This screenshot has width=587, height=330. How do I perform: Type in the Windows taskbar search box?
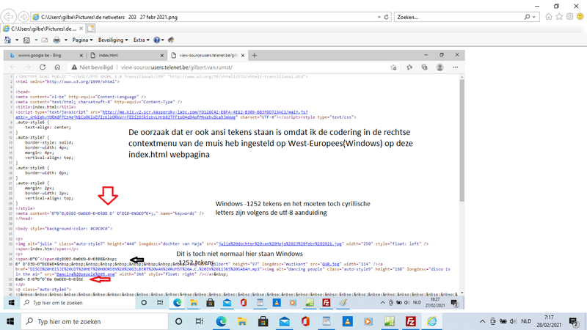95,322
